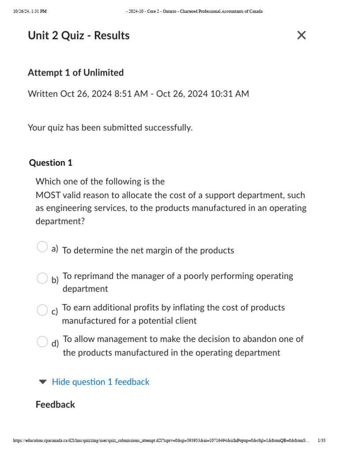Click the 'Unit 2 Quiz - Results' heading

pyautogui.click(x=79, y=35)
